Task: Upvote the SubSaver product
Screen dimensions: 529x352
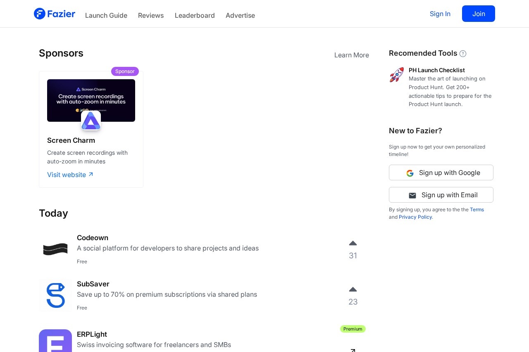Action: 353,290
